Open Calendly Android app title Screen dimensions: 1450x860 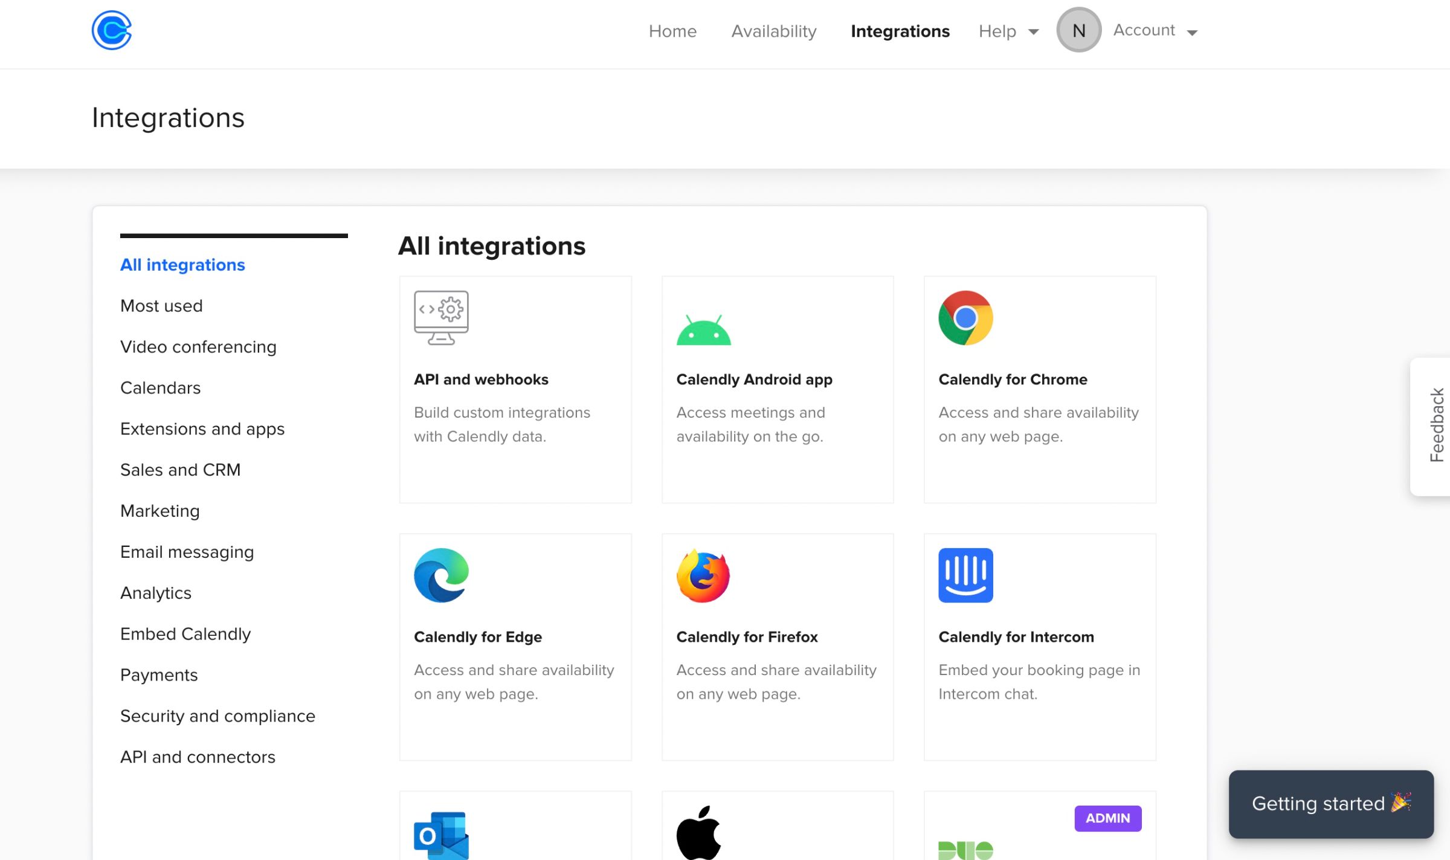tap(754, 380)
